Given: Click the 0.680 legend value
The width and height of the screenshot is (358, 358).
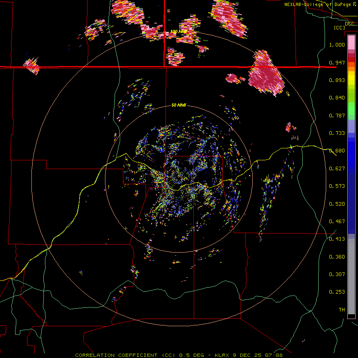Looking at the screenshot, I should pyautogui.click(x=337, y=151).
